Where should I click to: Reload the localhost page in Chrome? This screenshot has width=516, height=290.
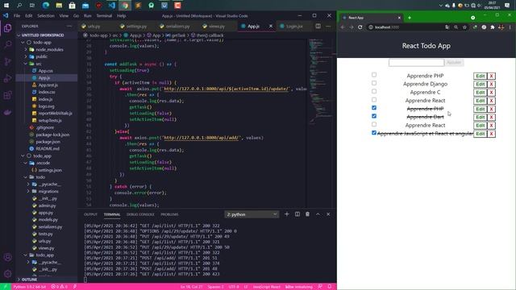pos(360,27)
